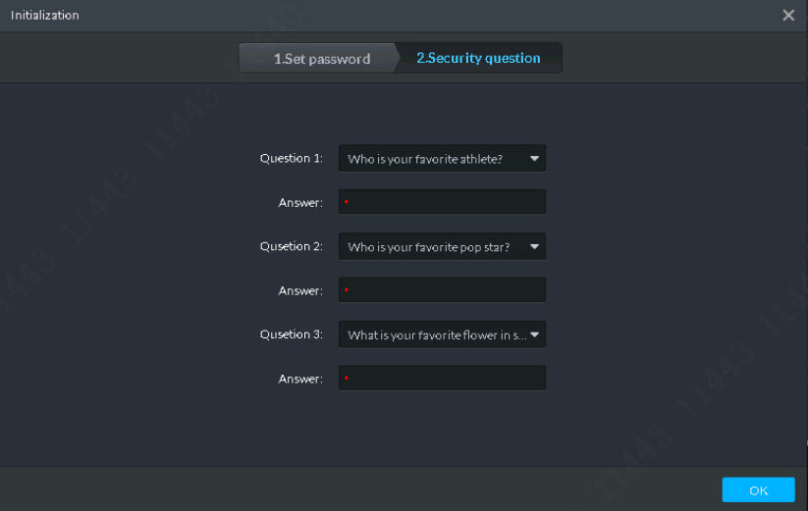Screen dimensions: 808x511
Task: Click the 'Qusetion 2:' label
Action: point(291,246)
